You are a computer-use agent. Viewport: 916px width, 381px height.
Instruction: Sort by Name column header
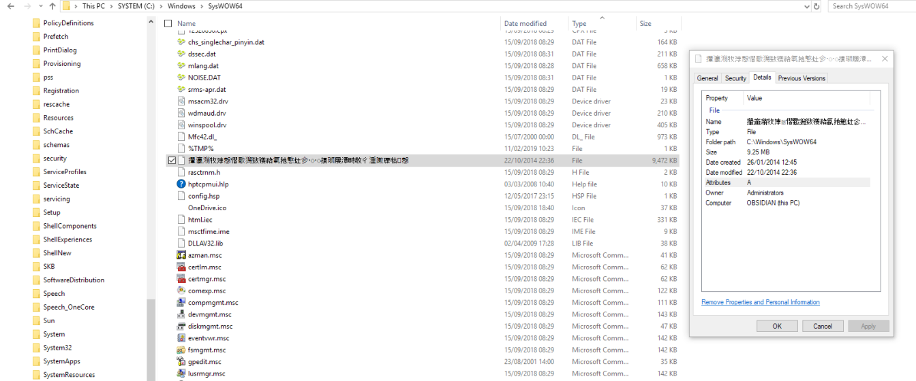pos(186,23)
